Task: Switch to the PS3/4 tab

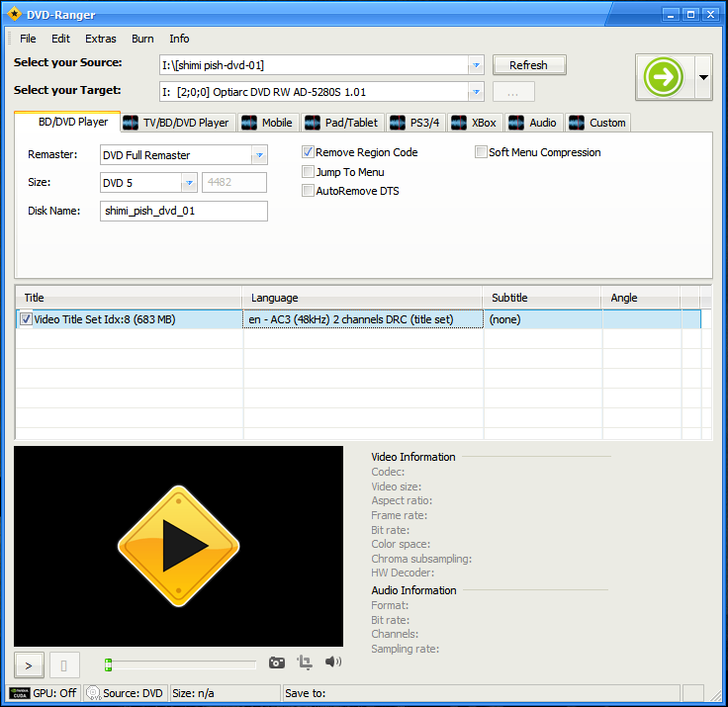Action: click(x=416, y=123)
